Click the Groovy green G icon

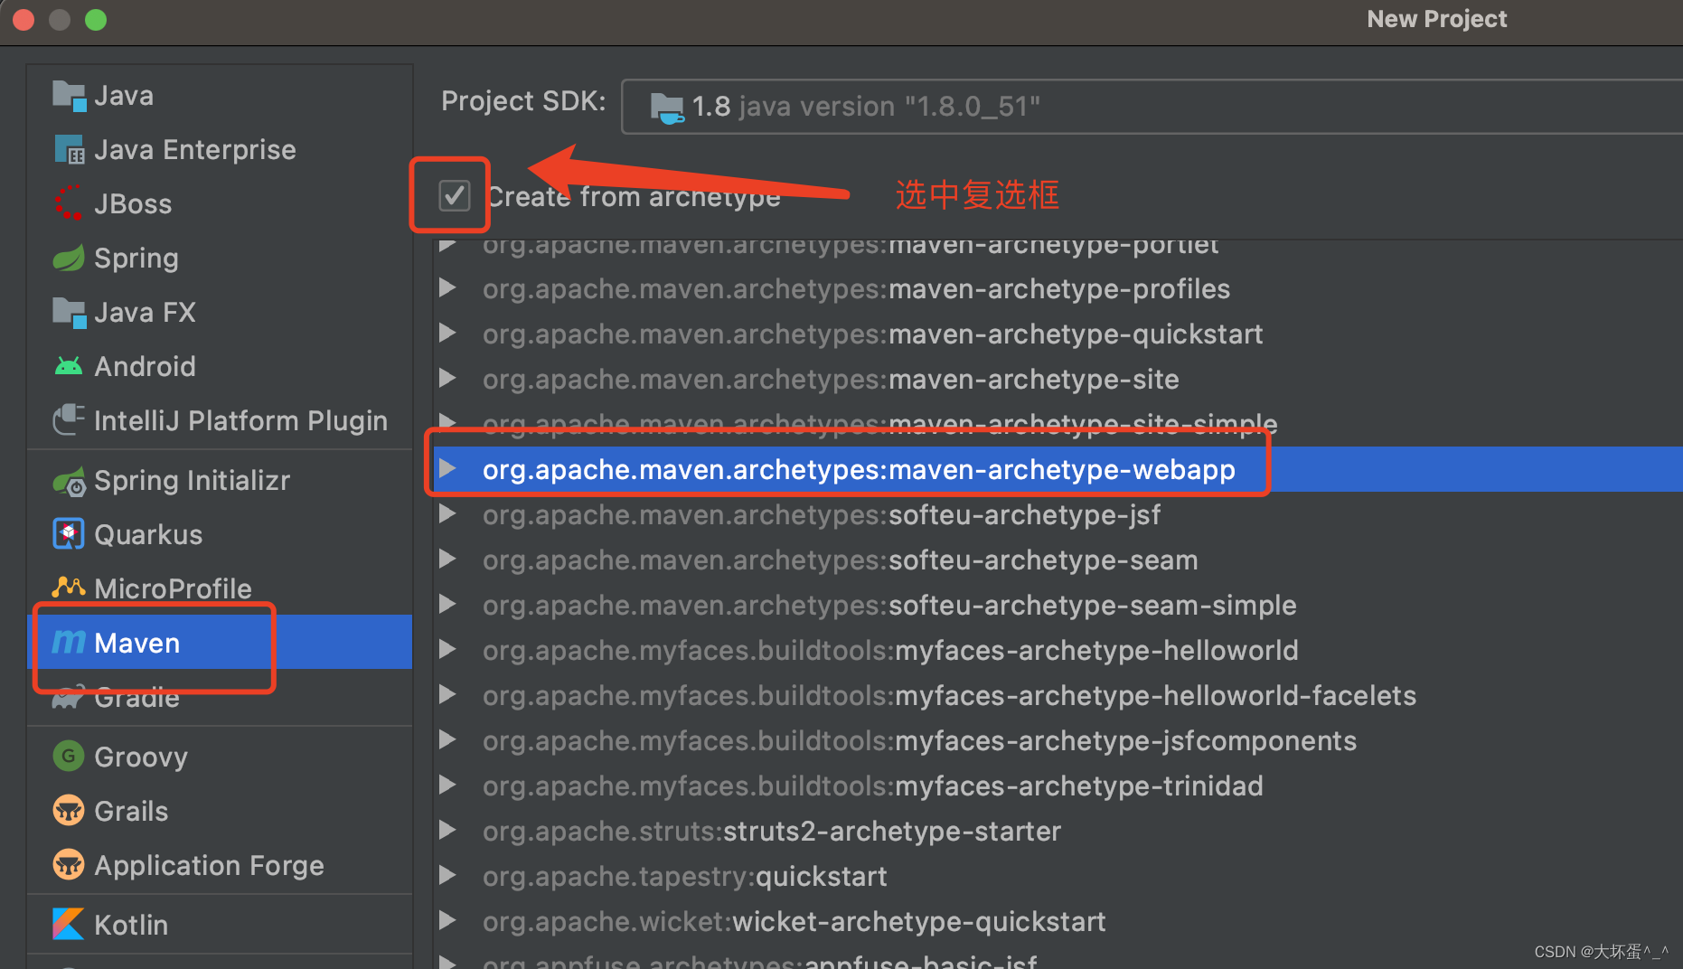(69, 756)
